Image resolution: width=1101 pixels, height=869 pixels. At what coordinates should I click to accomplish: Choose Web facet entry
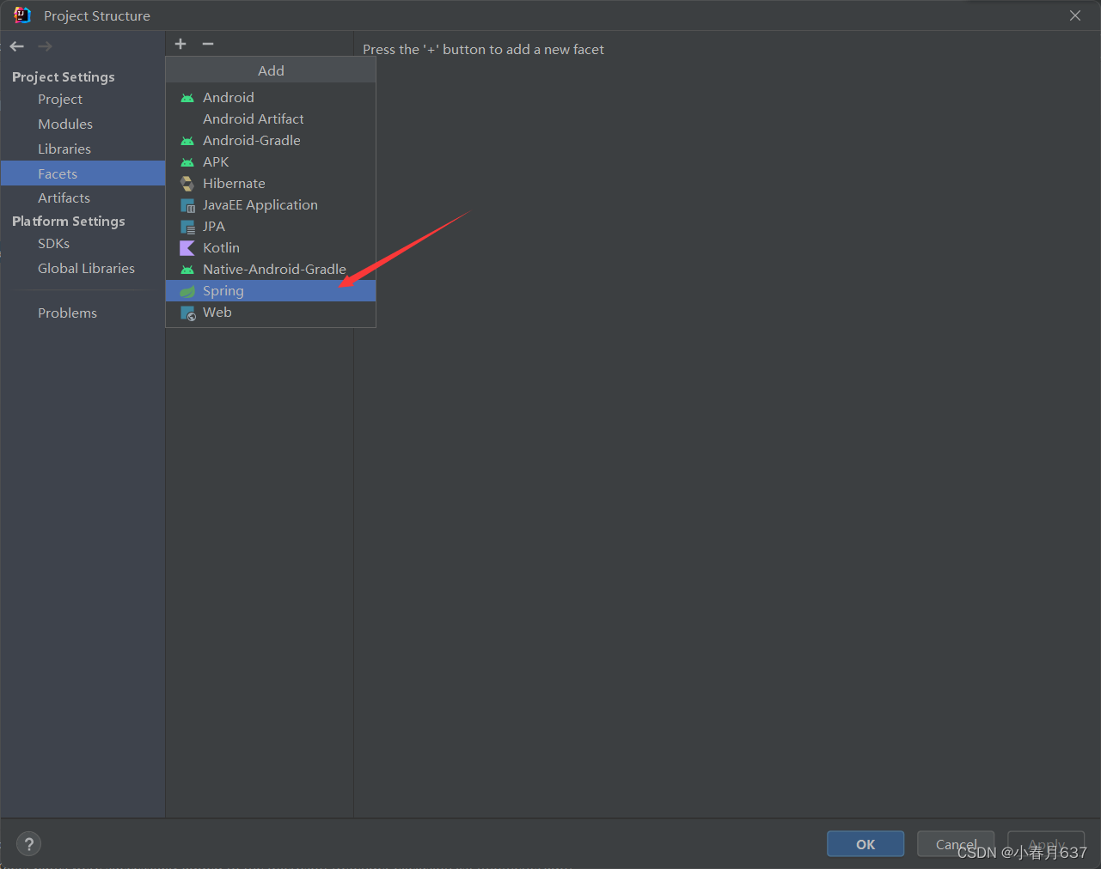271,313
